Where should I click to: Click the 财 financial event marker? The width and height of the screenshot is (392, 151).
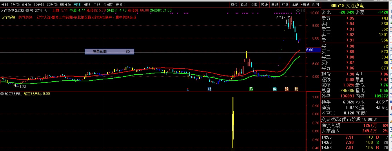[x=209, y=89]
